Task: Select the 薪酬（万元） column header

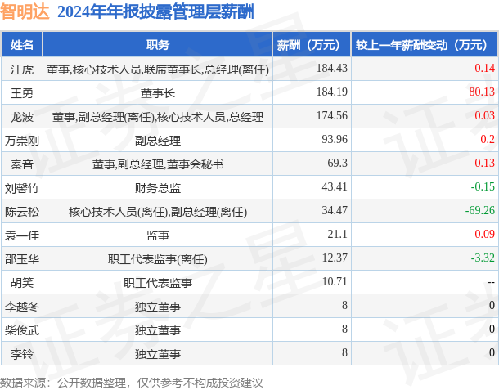Action: (x=312, y=44)
